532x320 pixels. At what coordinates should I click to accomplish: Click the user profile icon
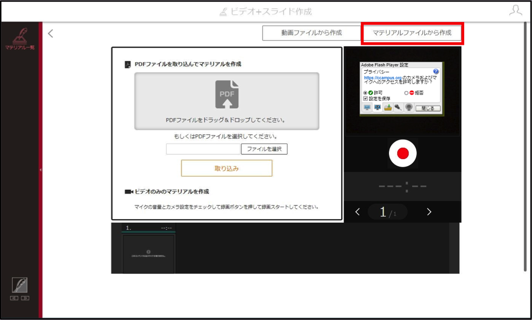point(515,10)
